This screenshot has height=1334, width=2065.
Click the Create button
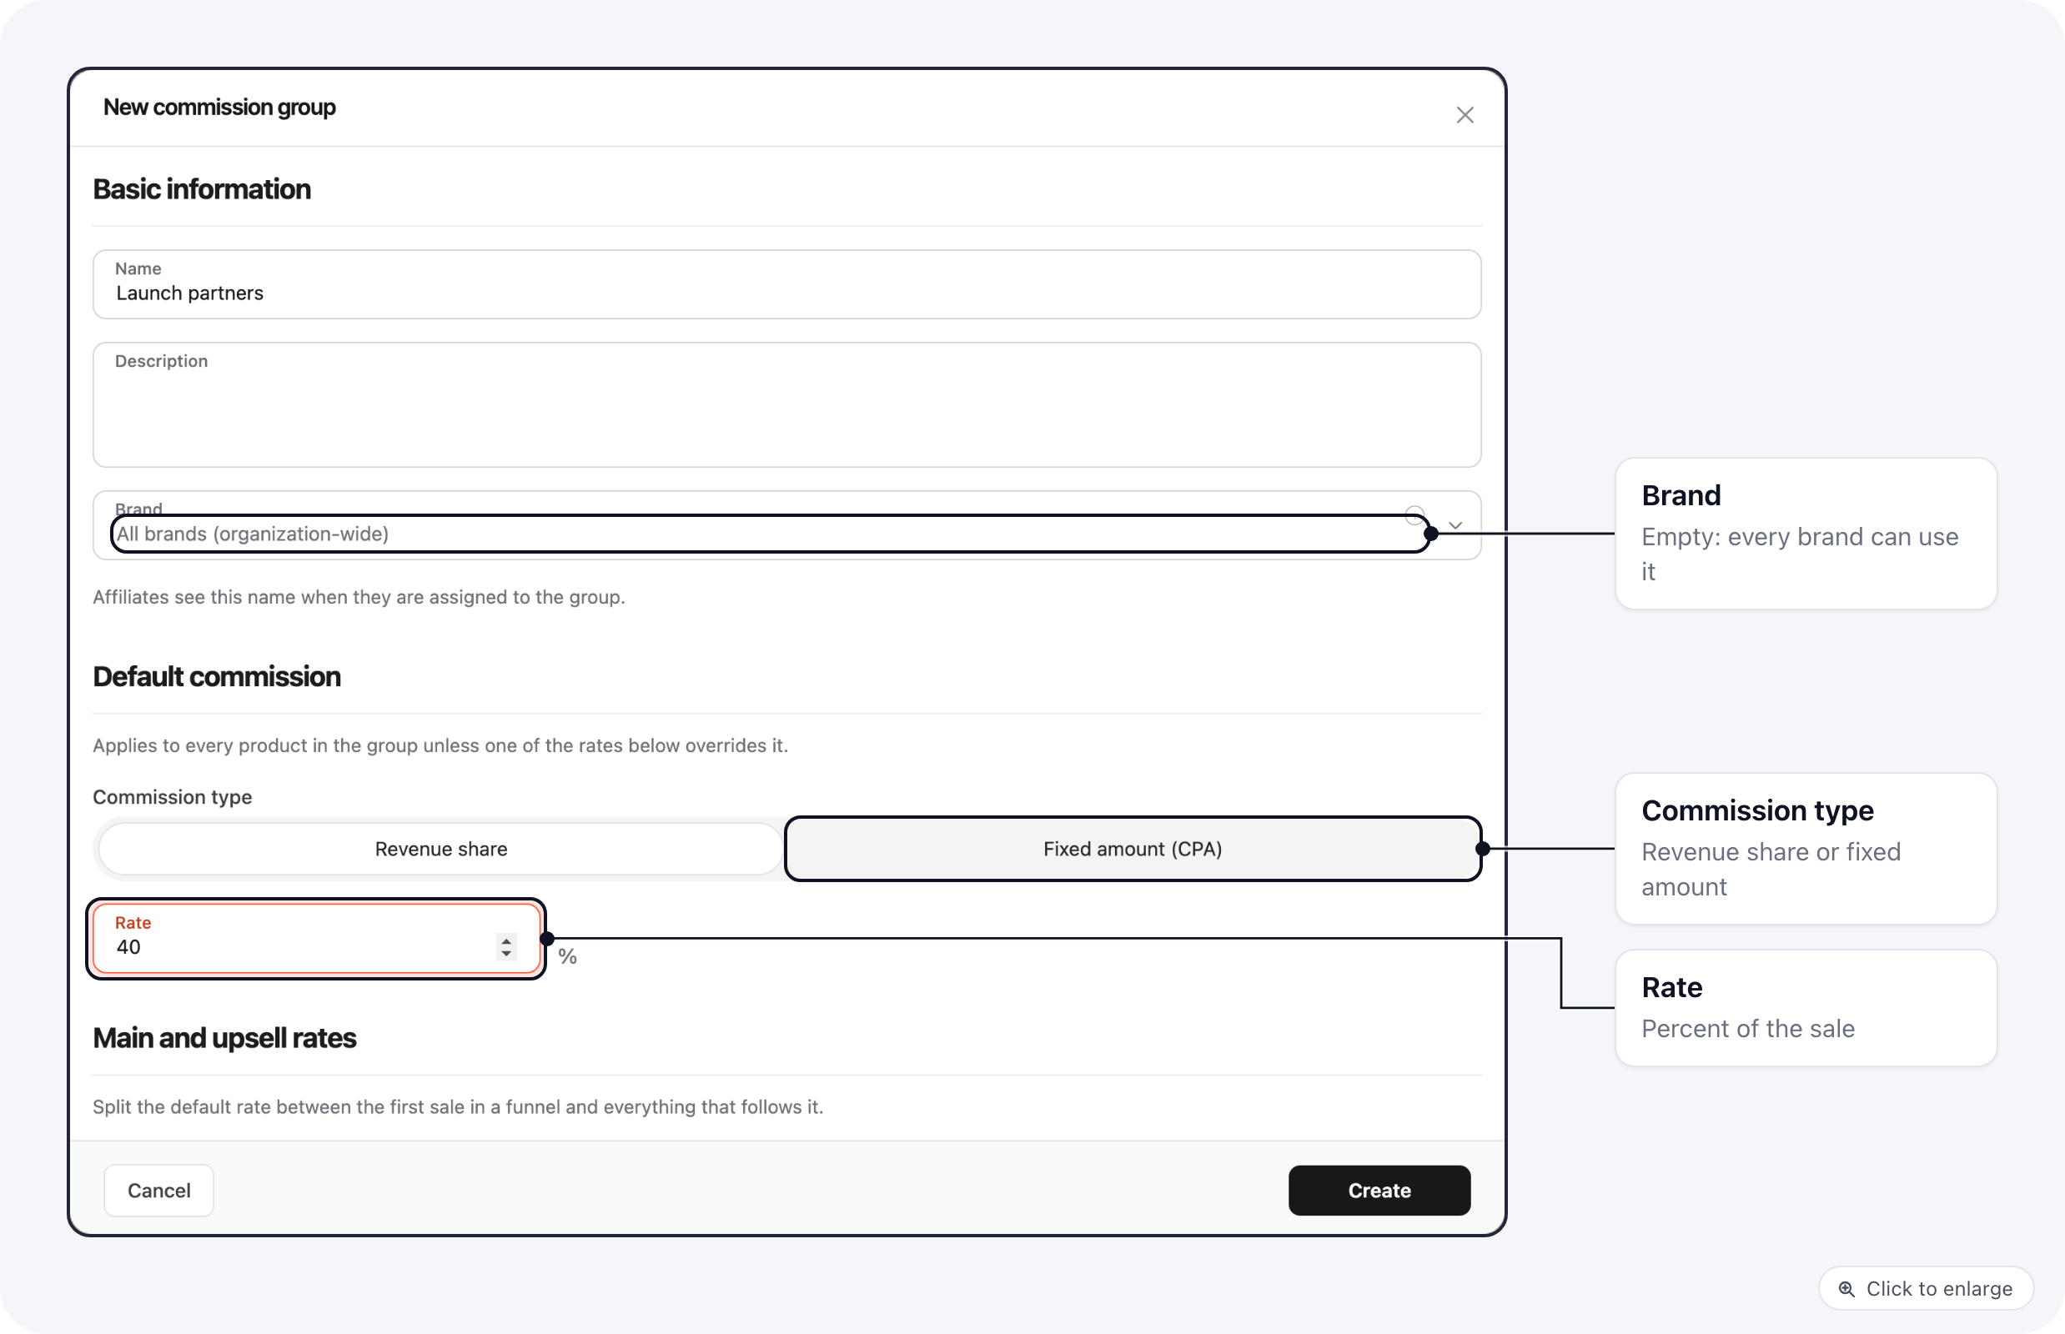pos(1379,1191)
